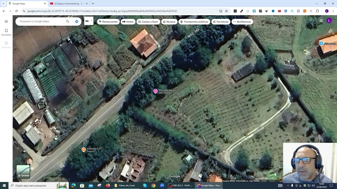The width and height of the screenshot is (337, 189).
Task: Open Recentes in the sidebar
Action: [x=6, y=45]
